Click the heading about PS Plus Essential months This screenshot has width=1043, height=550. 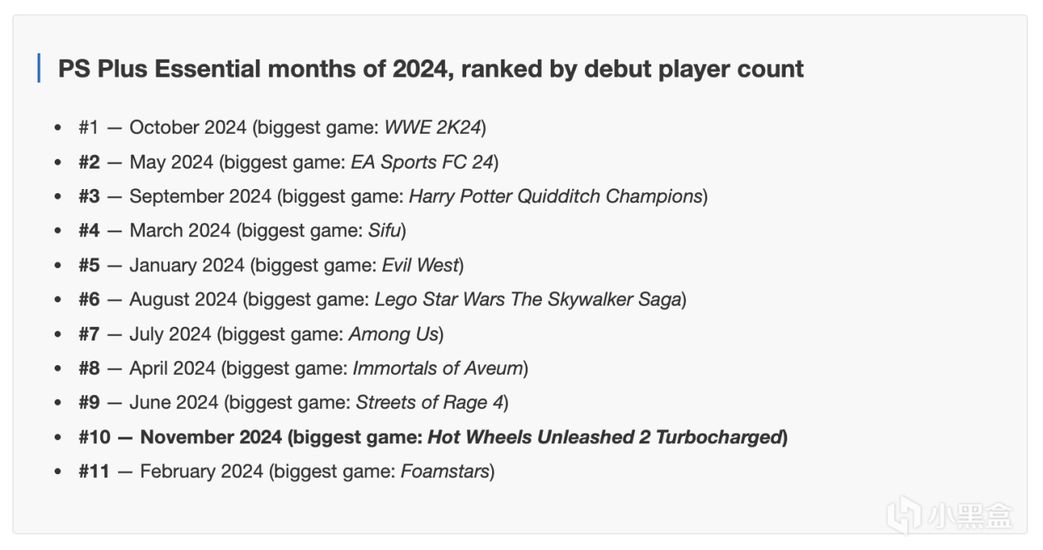pyautogui.click(x=430, y=68)
